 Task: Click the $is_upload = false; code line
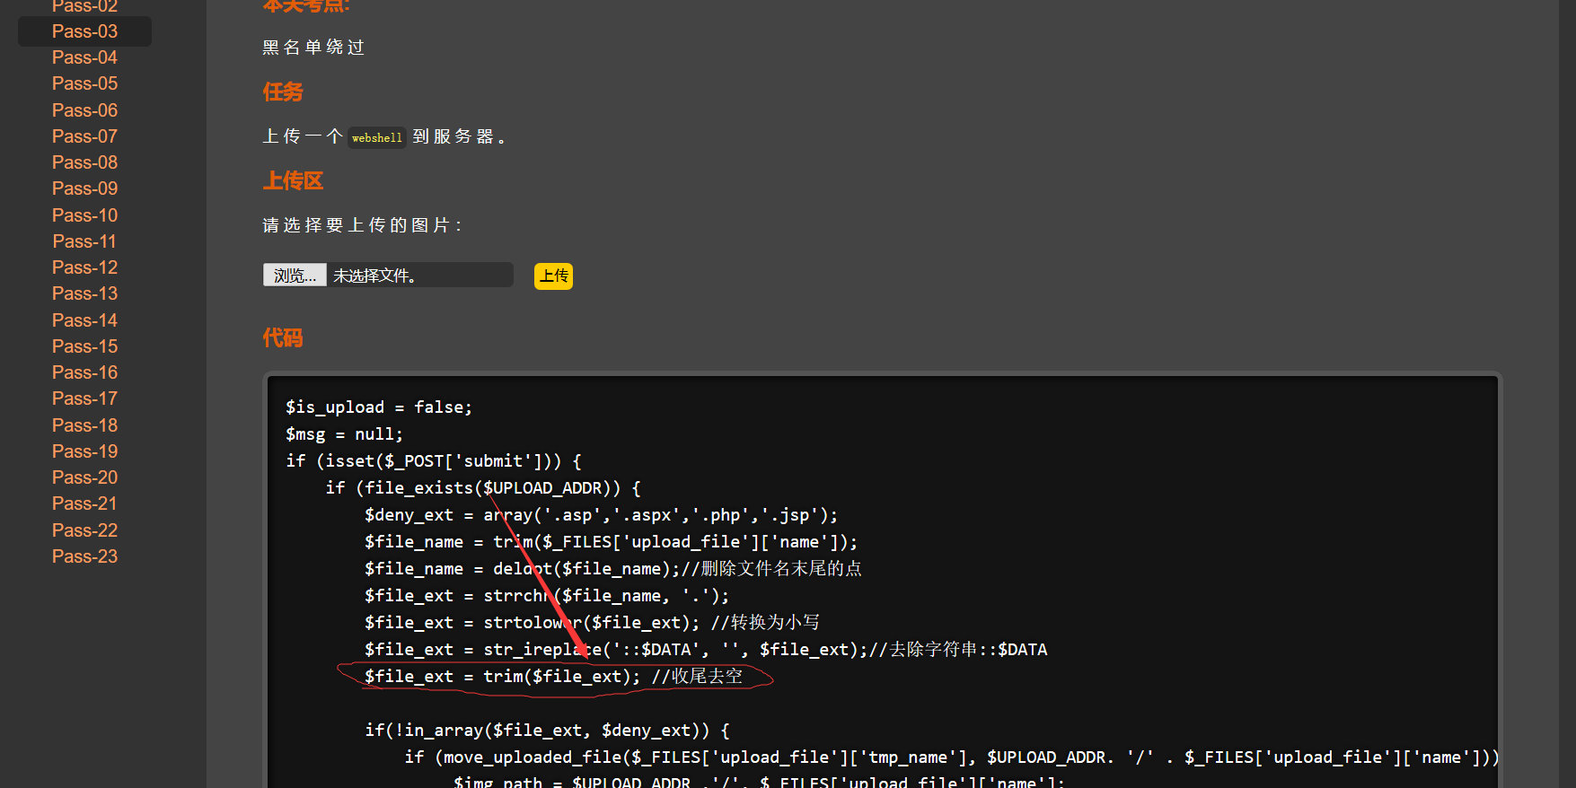(379, 407)
